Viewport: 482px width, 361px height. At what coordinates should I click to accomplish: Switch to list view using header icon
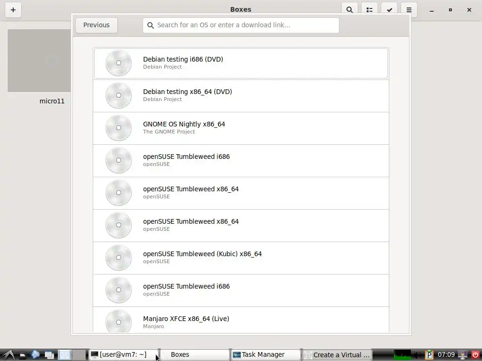pos(370,10)
